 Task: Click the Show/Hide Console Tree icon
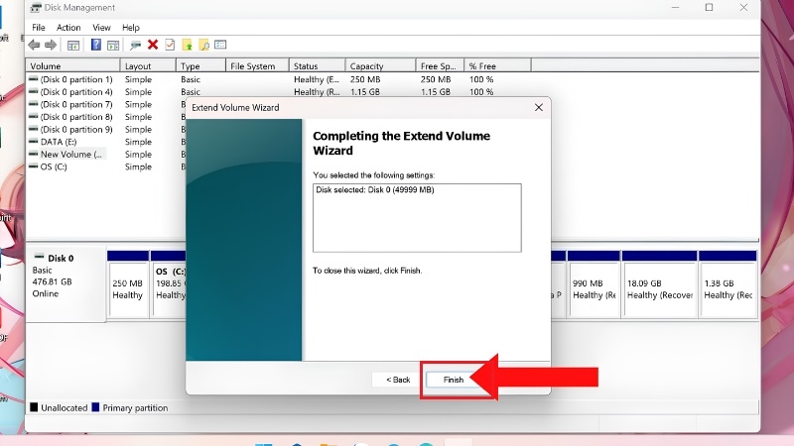coord(73,45)
